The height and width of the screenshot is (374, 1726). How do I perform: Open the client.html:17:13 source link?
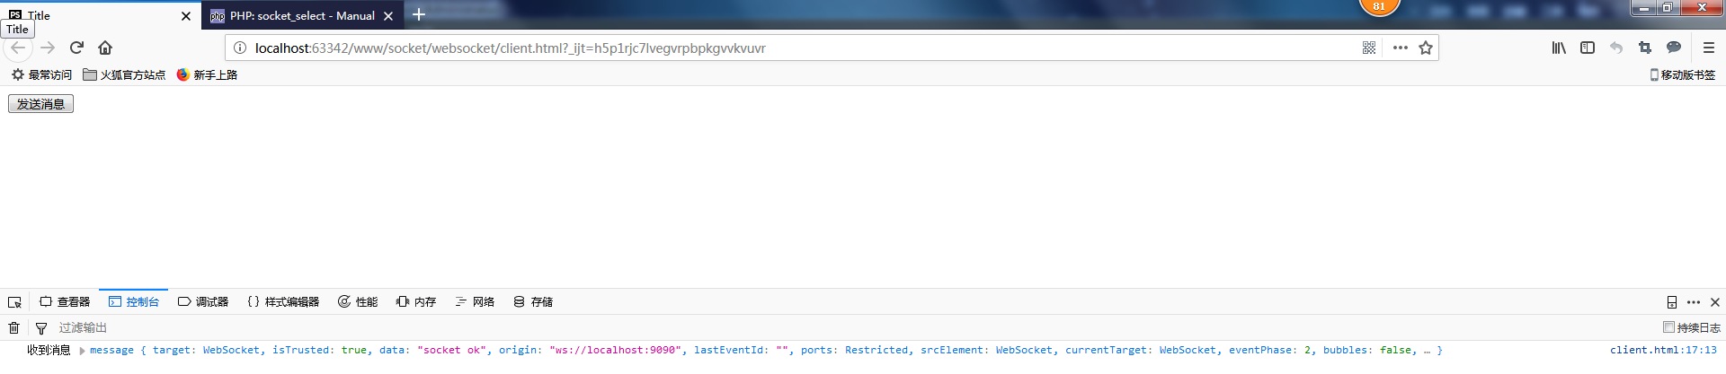coord(1663,351)
